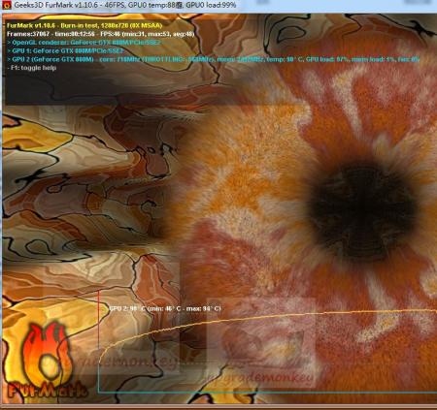Click the Geeks3D FurMark window title text
The height and width of the screenshot is (410, 437).
125,5
